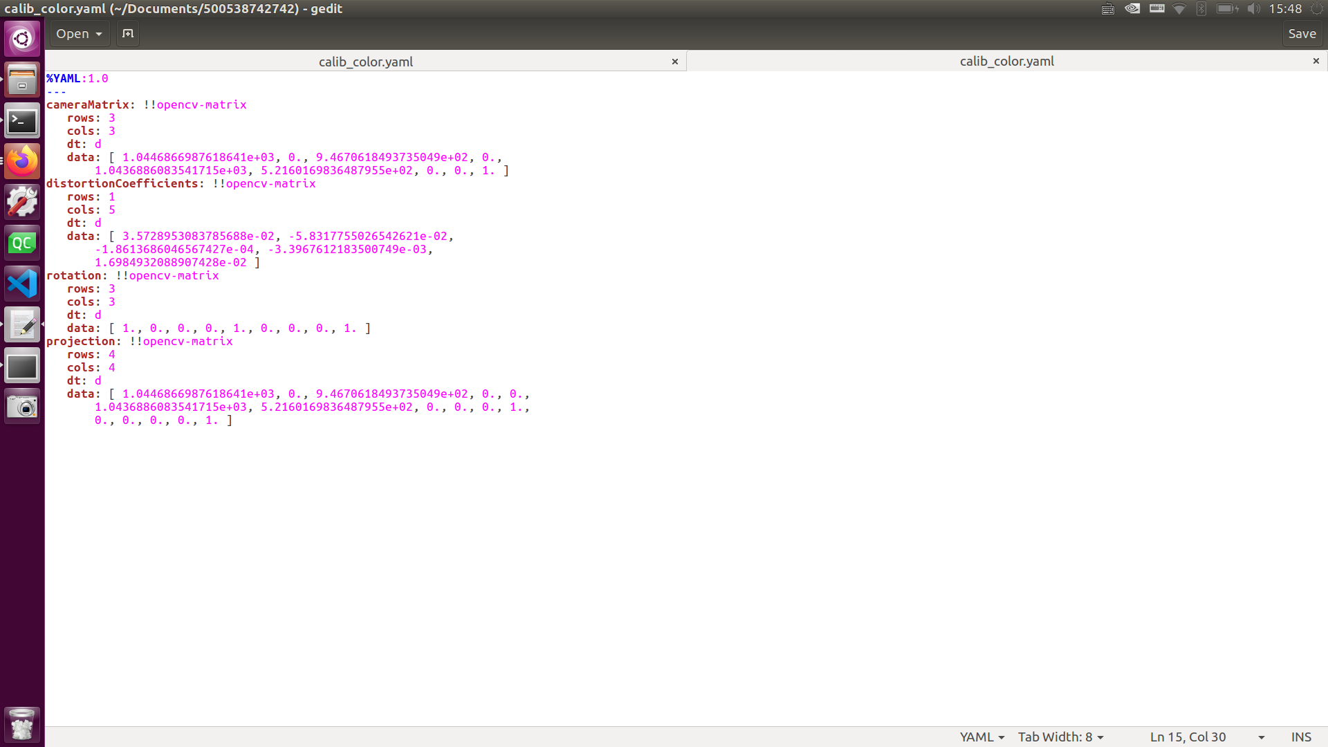Open the Wi-Fi network indicator

[x=1179, y=9]
